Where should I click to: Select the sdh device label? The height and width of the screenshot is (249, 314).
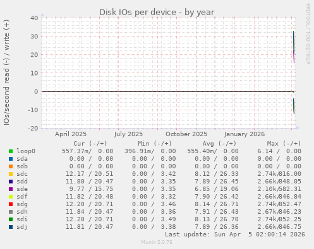click(22, 212)
